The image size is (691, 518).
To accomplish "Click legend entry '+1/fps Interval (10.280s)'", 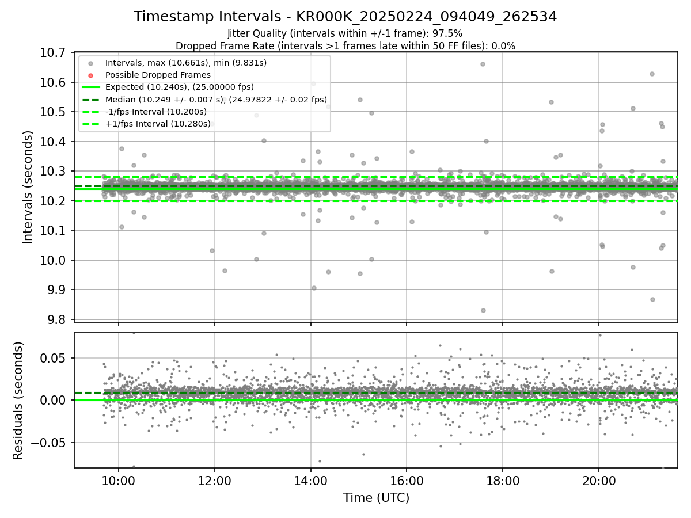I will pyautogui.click(x=158, y=124).
